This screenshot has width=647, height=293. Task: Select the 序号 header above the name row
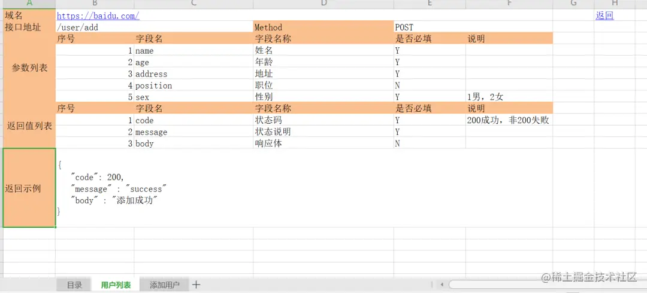click(95, 39)
